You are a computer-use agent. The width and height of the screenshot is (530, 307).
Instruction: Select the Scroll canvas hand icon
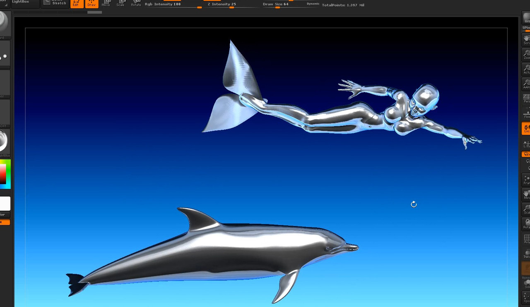526,40
